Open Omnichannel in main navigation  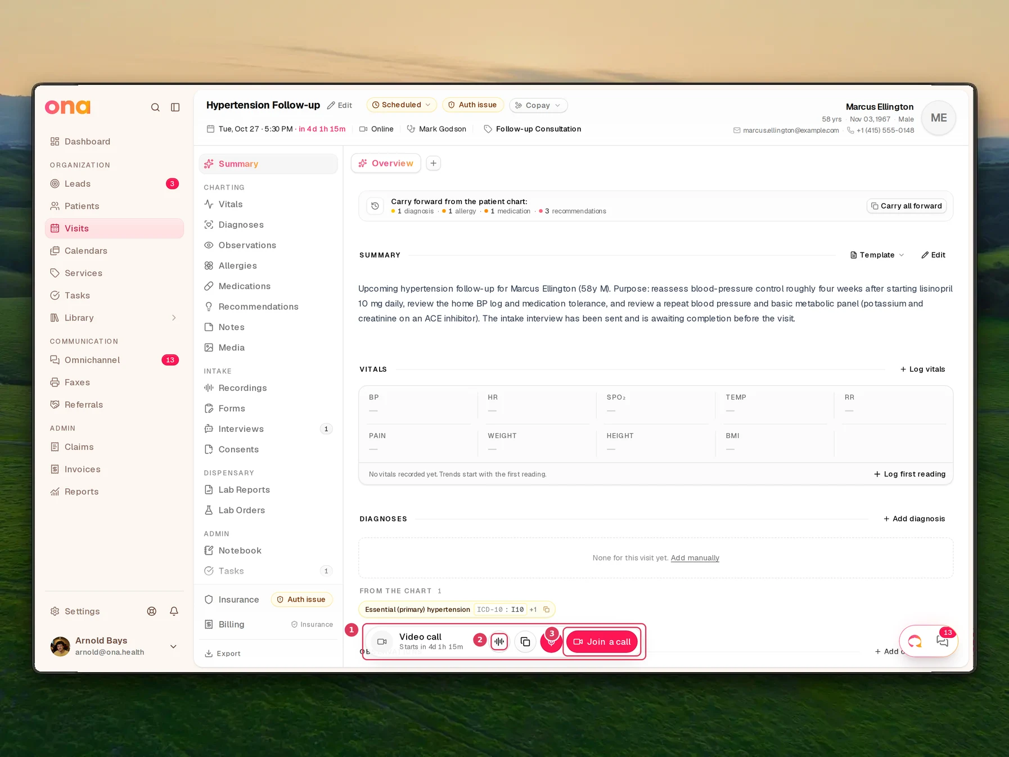pyautogui.click(x=114, y=360)
